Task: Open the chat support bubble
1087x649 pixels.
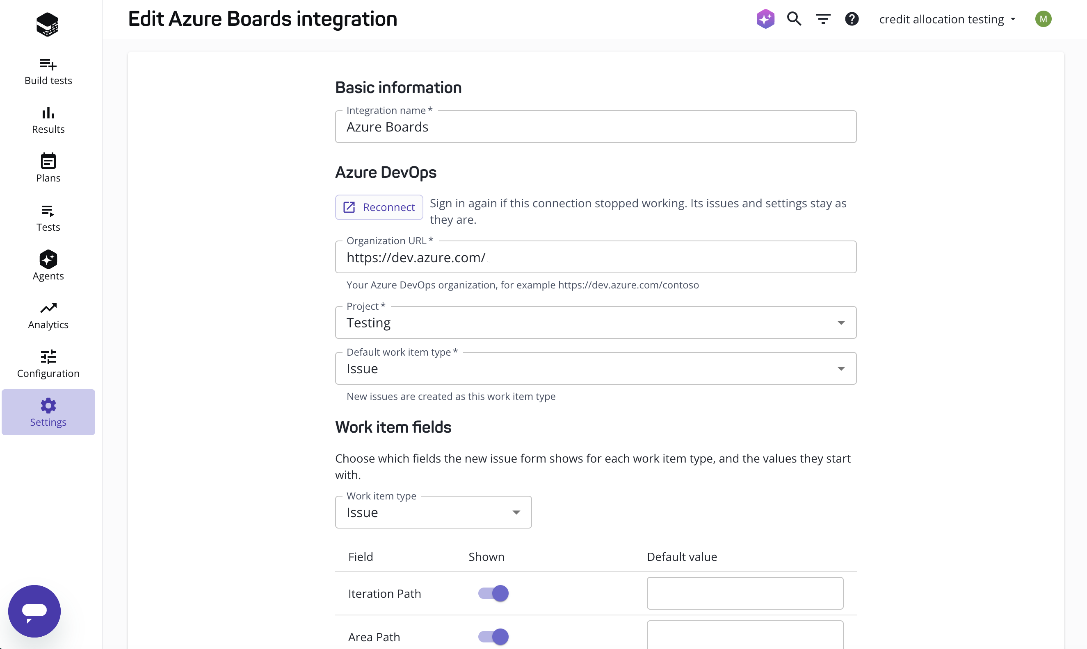Action: pyautogui.click(x=34, y=611)
